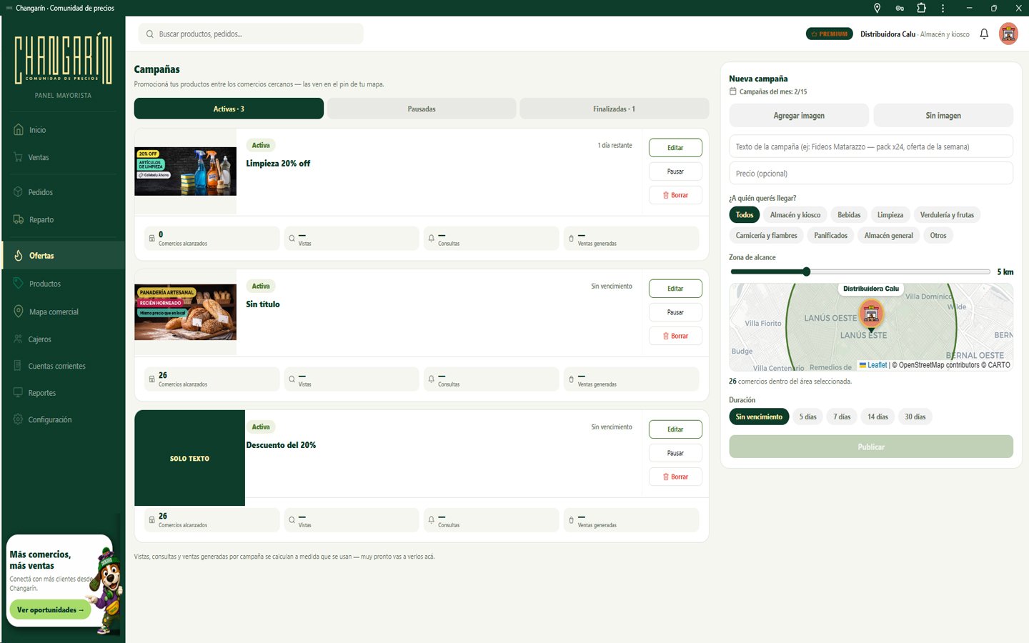Select the Panificados audience chip

click(830, 236)
